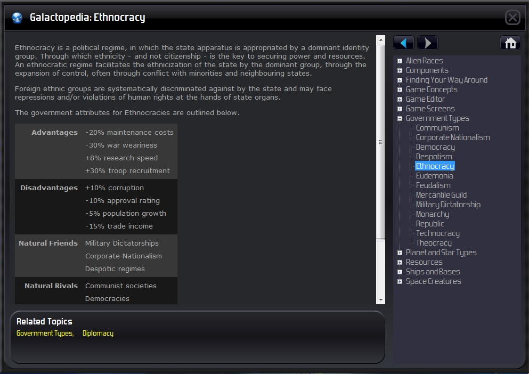Follow the Diplomacy related link
This screenshot has width=529, height=374.
(x=98, y=333)
